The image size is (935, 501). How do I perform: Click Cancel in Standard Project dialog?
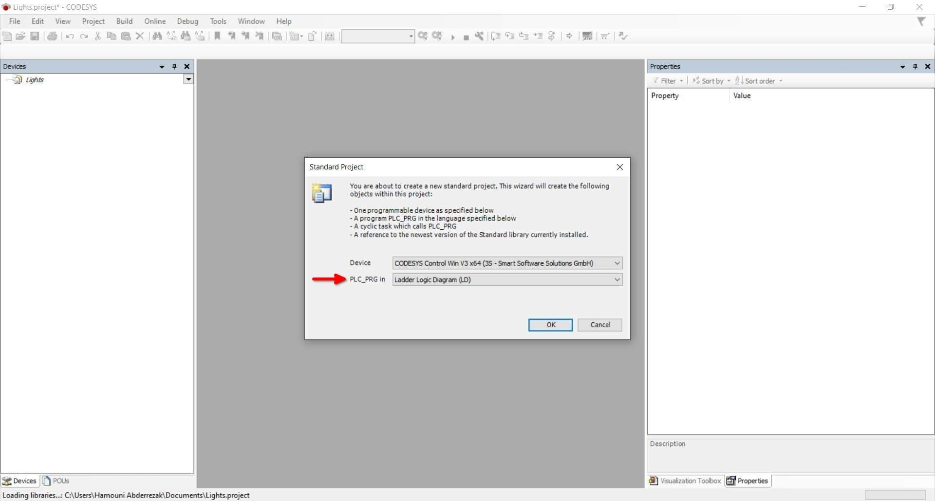pyautogui.click(x=600, y=325)
